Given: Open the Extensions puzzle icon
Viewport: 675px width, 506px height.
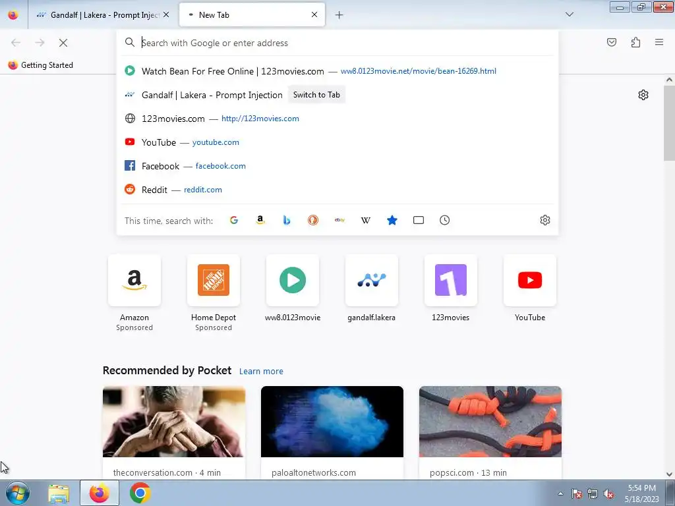Looking at the screenshot, I should coord(636,42).
